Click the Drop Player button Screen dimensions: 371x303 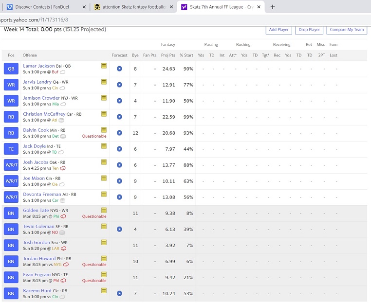pyautogui.click(x=309, y=30)
